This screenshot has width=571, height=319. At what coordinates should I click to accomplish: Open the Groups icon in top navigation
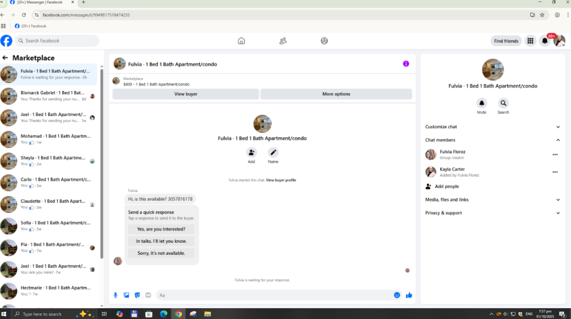pos(324,41)
